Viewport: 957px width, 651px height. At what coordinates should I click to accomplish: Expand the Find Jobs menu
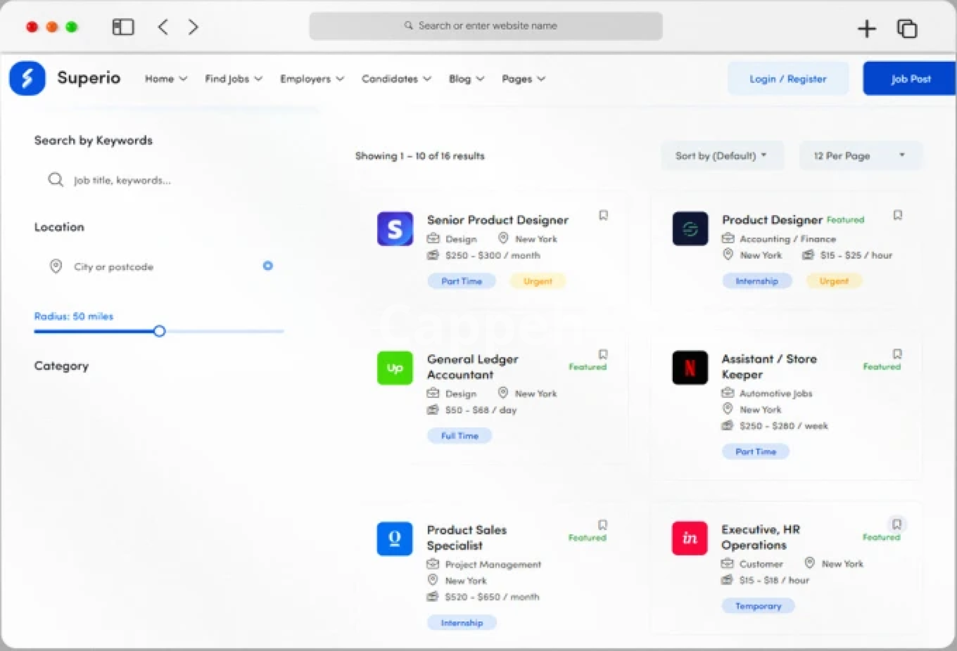tap(233, 79)
